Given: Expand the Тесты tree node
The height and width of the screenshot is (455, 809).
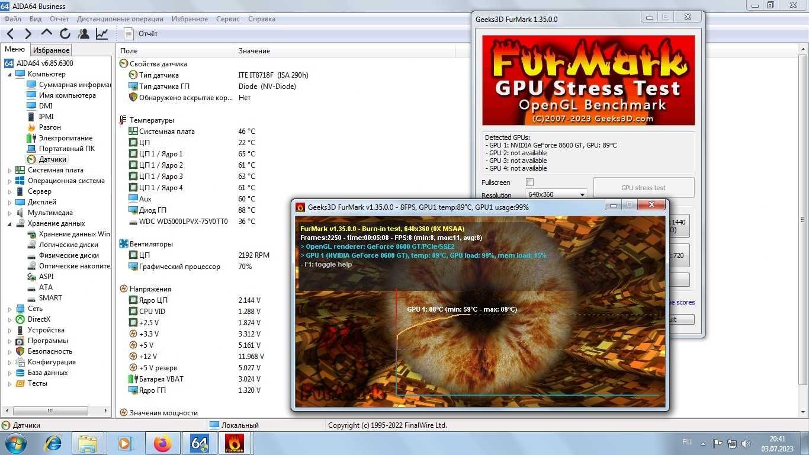Looking at the screenshot, I should click(x=9, y=383).
